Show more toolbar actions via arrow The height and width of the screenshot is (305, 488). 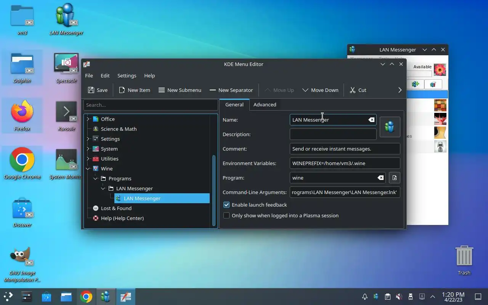coord(400,90)
